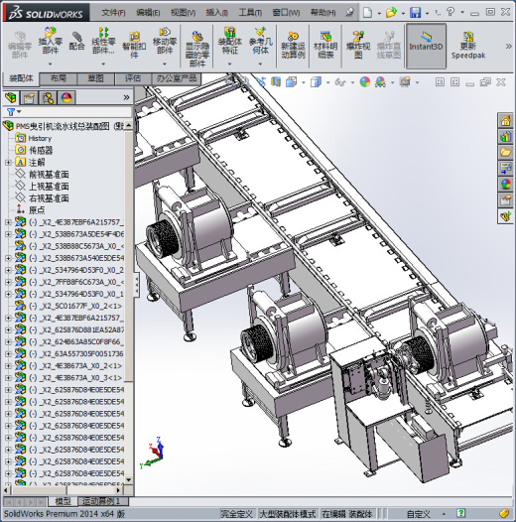This screenshot has width=516, height=522.
Task: Select the 配合 mate tool
Action: [x=76, y=41]
